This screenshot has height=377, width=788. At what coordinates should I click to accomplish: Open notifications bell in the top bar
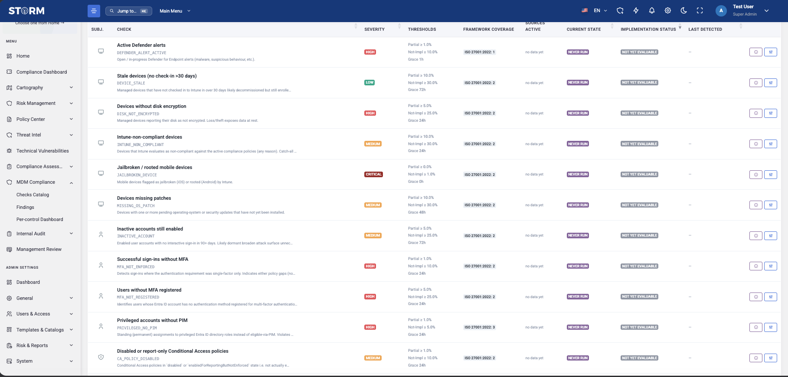652,11
